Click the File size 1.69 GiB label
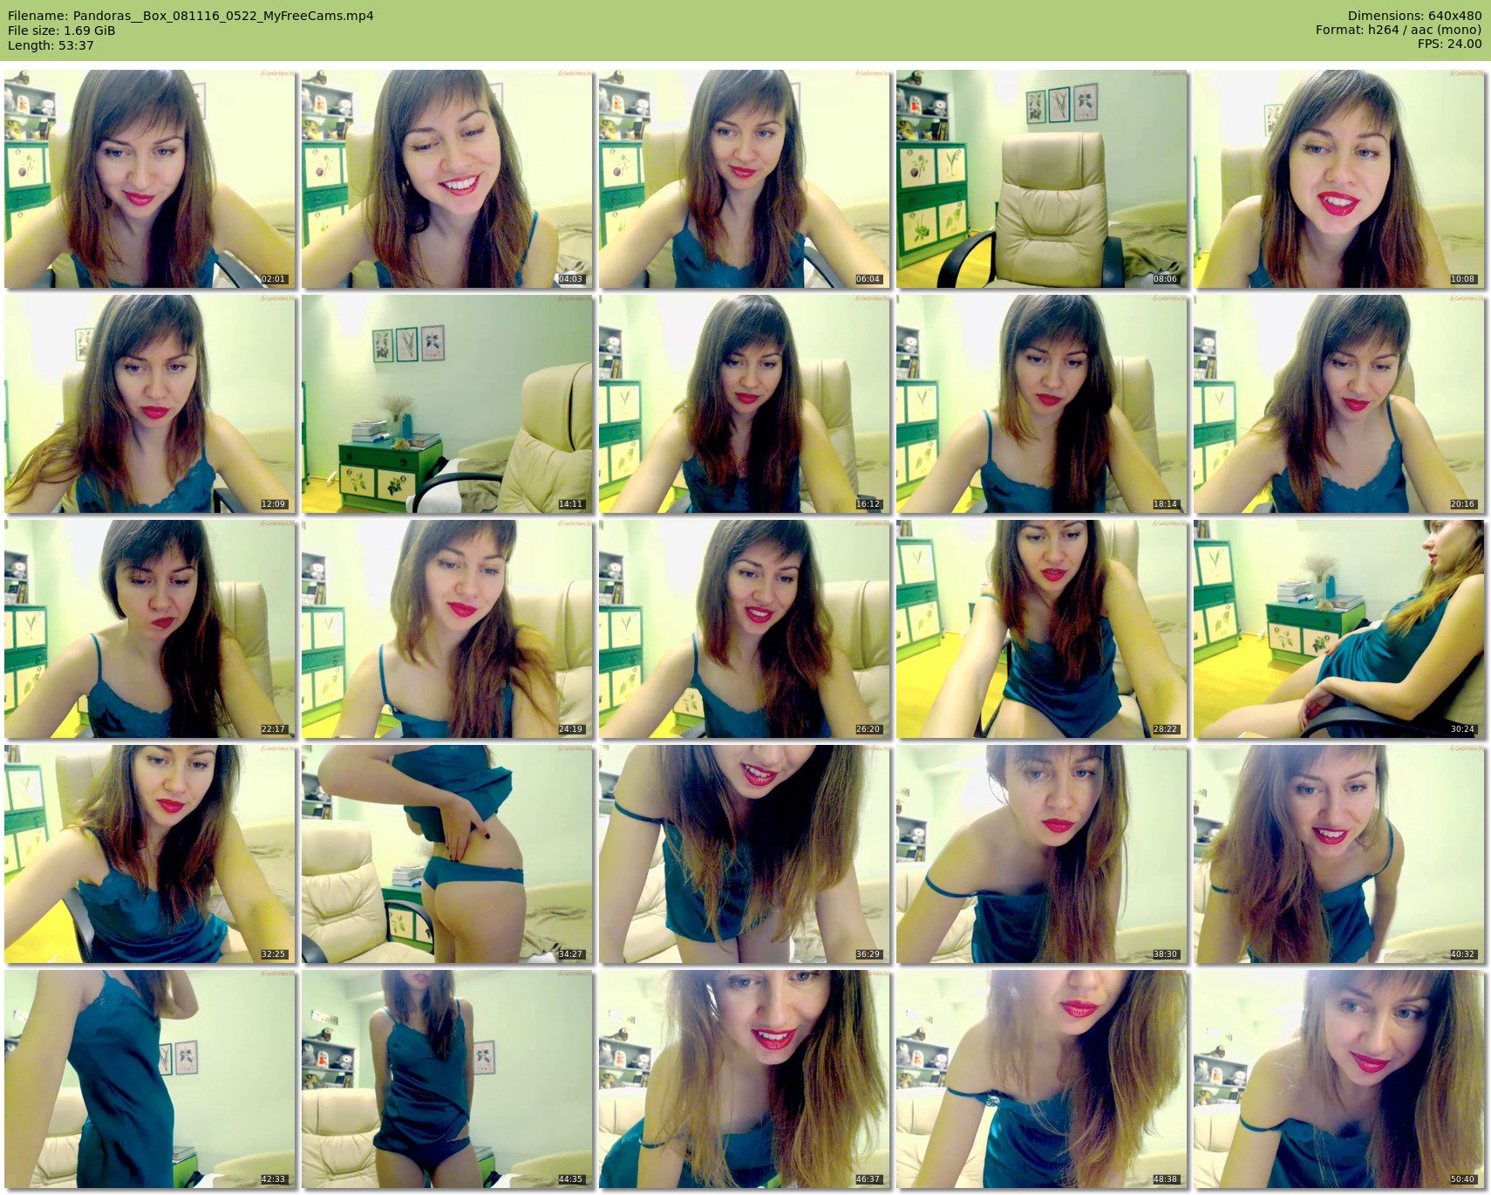 [61, 31]
